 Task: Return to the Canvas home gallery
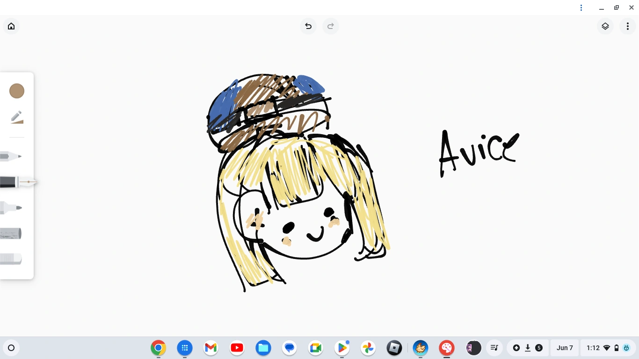click(11, 26)
